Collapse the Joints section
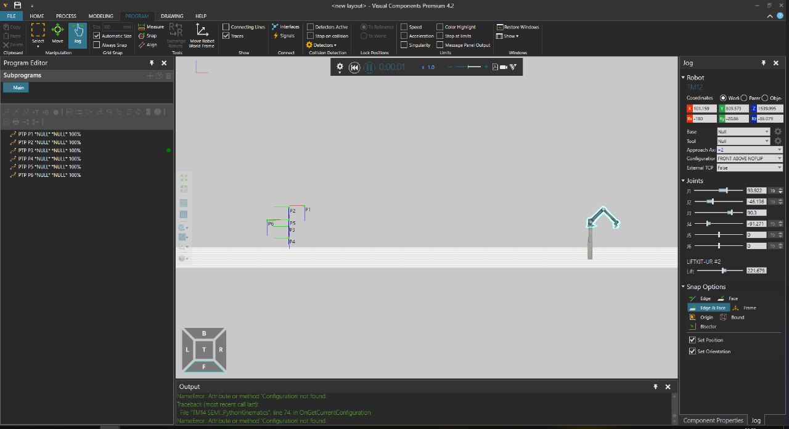This screenshot has width=789, height=429. pyautogui.click(x=684, y=181)
